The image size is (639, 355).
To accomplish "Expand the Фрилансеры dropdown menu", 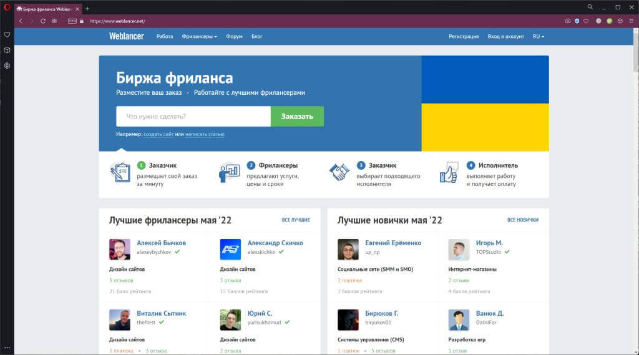I will click(199, 36).
